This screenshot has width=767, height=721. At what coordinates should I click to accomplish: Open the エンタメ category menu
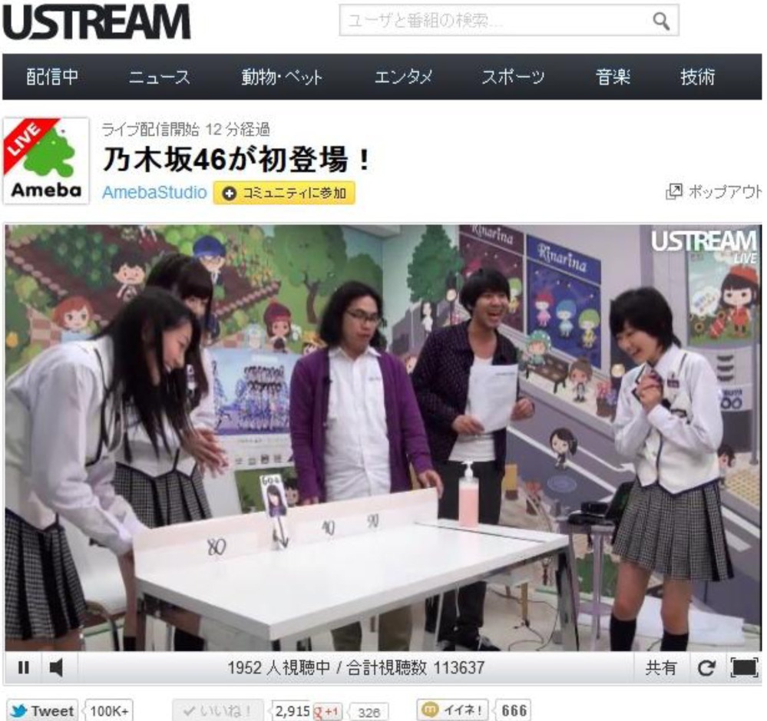403,77
